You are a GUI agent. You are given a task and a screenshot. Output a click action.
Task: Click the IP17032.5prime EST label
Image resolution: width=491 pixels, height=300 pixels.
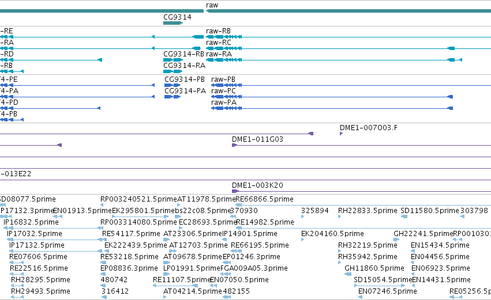[35, 234]
